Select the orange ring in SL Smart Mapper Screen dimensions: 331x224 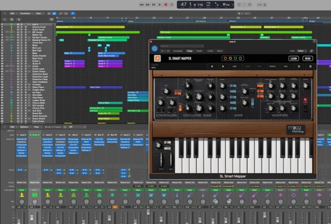tap(225, 58)
